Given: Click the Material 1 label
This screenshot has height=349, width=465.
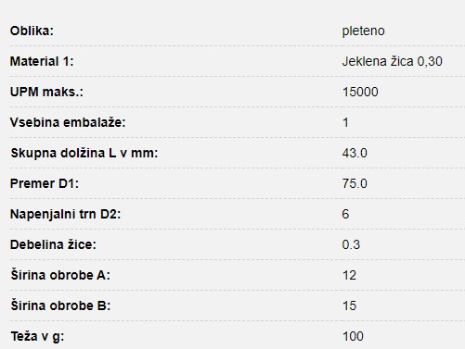Looking at the screenshot, I should point(42,61).
